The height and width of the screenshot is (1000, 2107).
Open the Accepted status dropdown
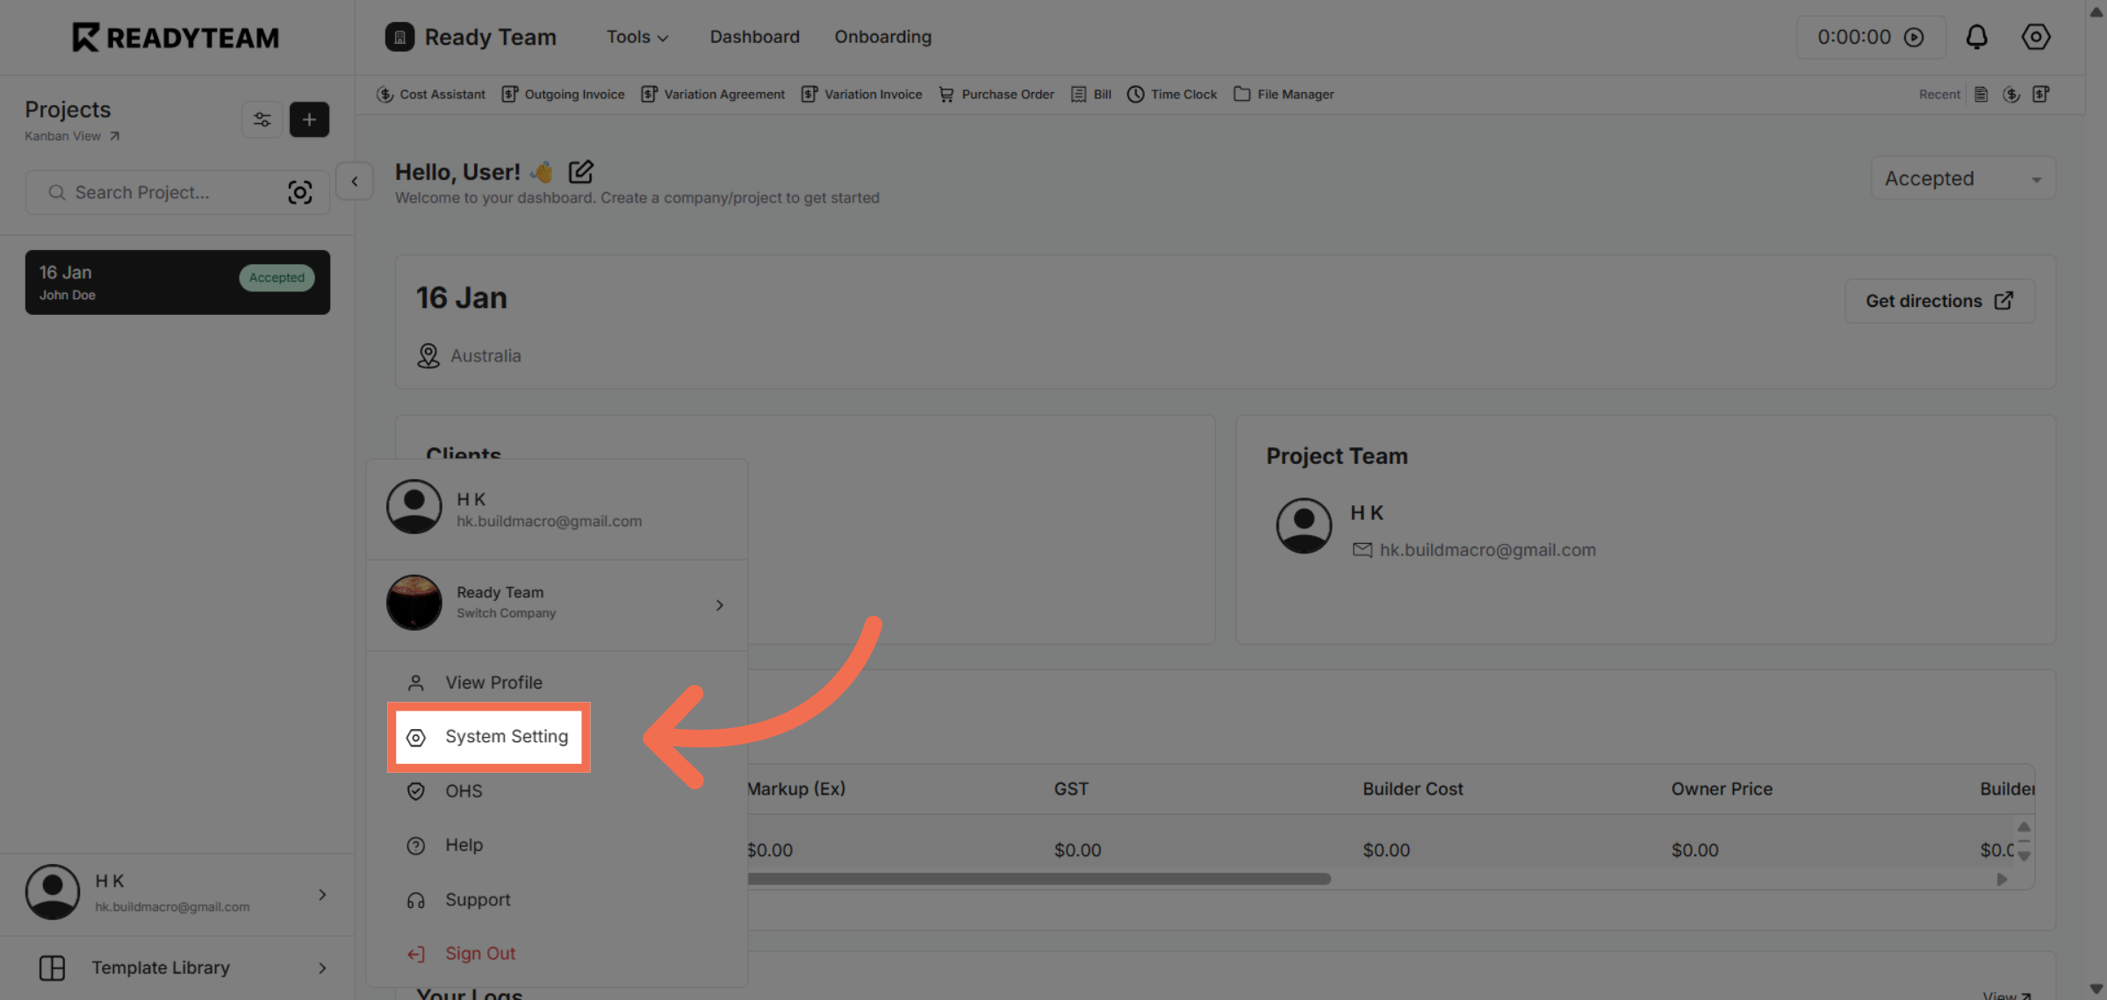(1963, 178)
